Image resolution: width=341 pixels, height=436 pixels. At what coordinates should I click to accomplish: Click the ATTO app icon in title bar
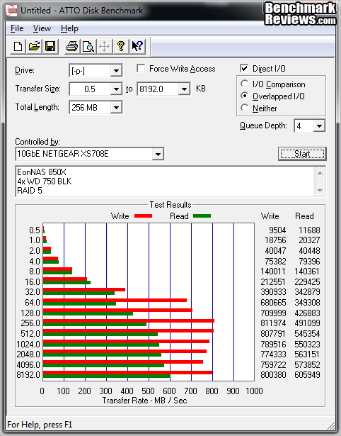11,11
